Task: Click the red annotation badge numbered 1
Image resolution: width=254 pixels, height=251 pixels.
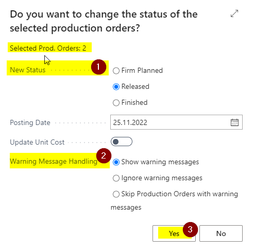Action: coord(98,67)
